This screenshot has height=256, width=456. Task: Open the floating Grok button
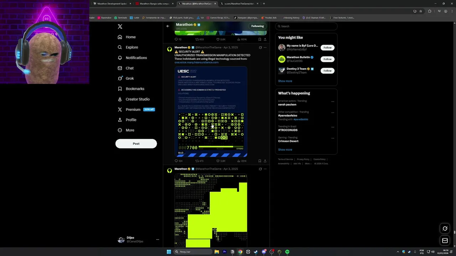445,229
